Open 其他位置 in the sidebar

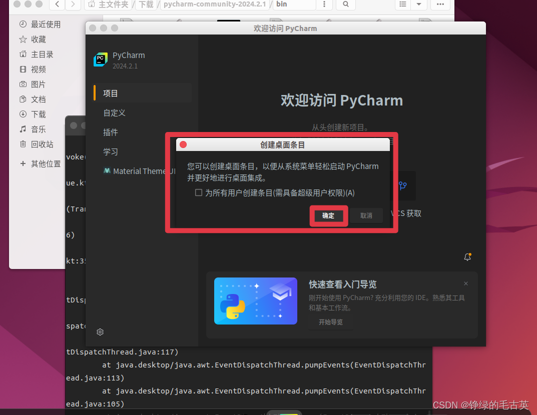(41, 164)
